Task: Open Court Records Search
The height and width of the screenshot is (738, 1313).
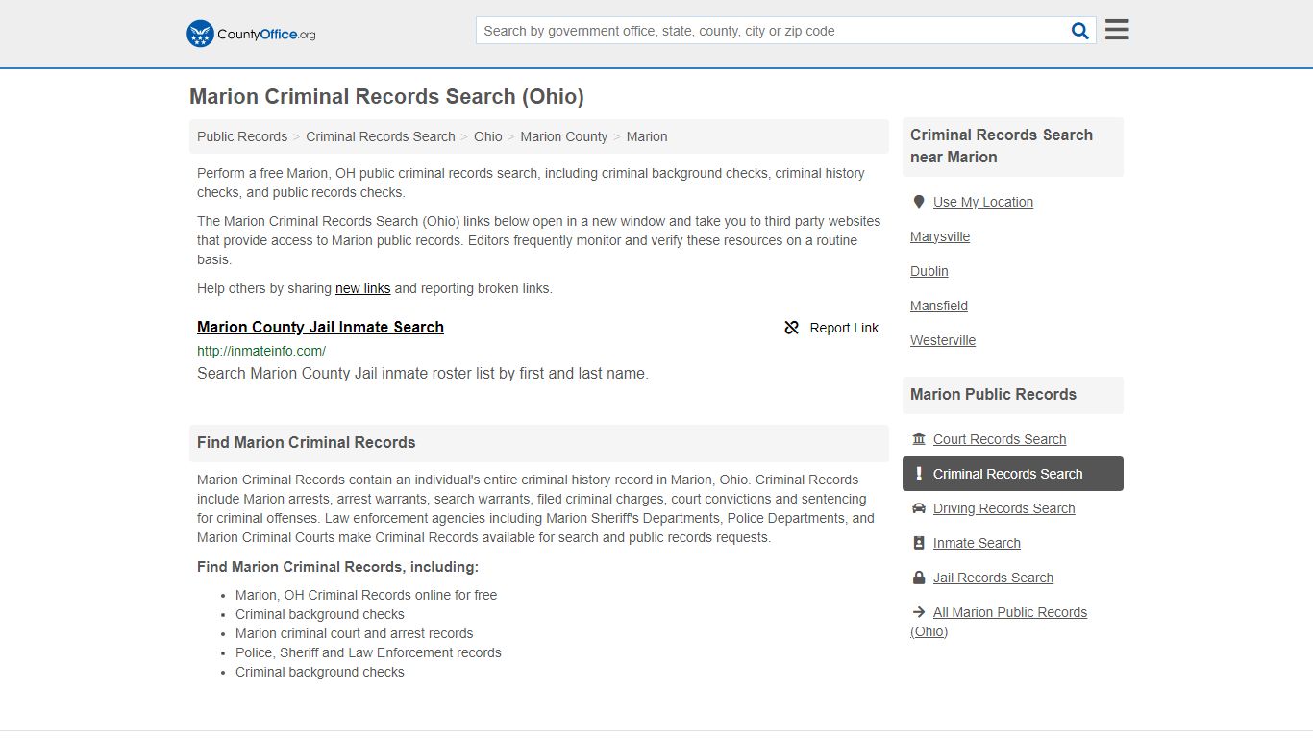Action: (x=1000, y=439)
